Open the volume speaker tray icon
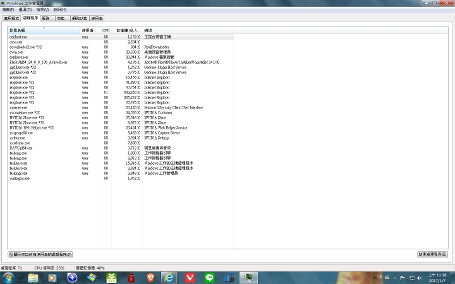 pos(420,278)
